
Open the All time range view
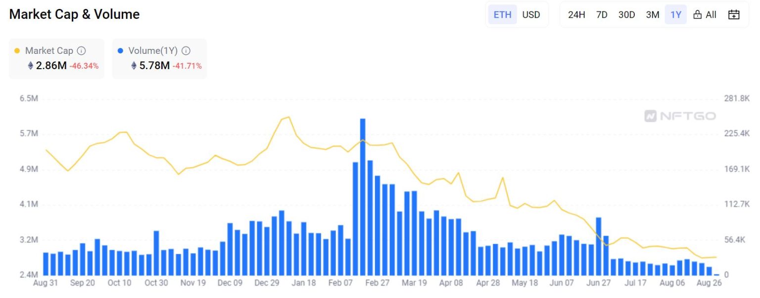(x=711, y=14)
